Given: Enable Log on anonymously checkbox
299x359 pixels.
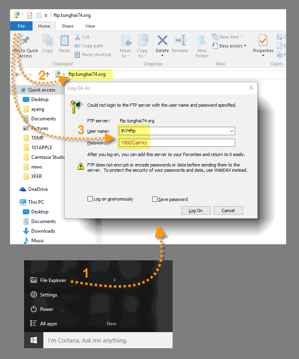Looking at the screenshot, I should tap(90, 199).
